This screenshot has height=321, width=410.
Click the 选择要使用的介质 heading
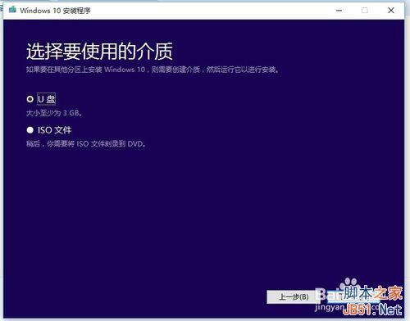(x=99, y=52)
